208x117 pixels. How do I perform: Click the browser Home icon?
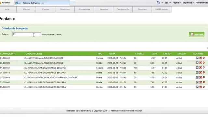(158, 3)
